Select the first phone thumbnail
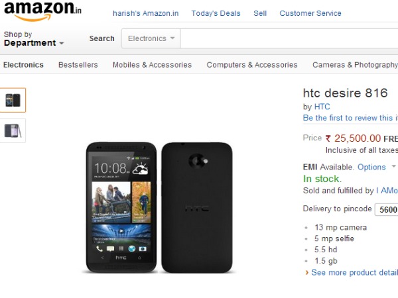This screenshot has height=298, width=398. tap(13, 100)
